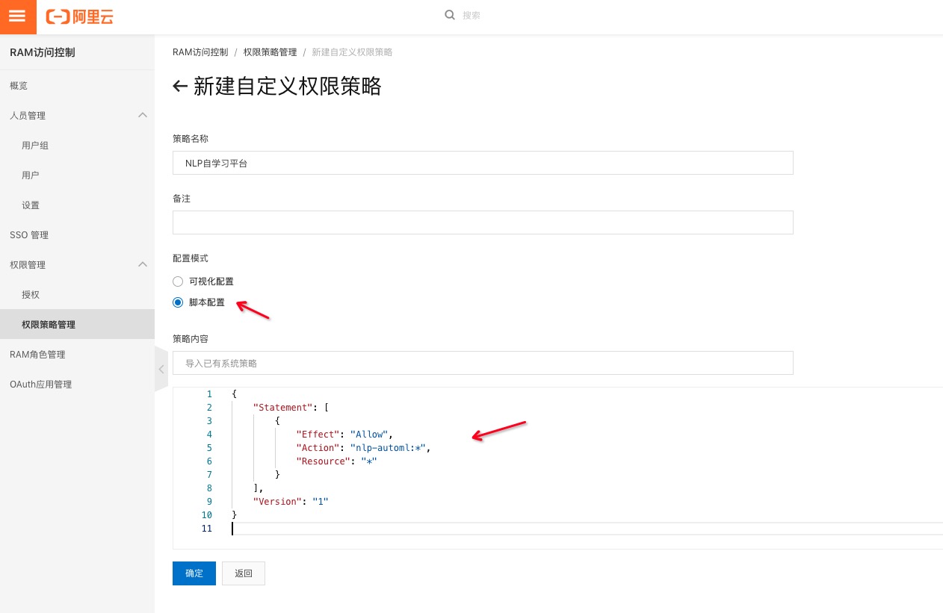Open 设置 in the sidebar

click(x=77, y=205)
